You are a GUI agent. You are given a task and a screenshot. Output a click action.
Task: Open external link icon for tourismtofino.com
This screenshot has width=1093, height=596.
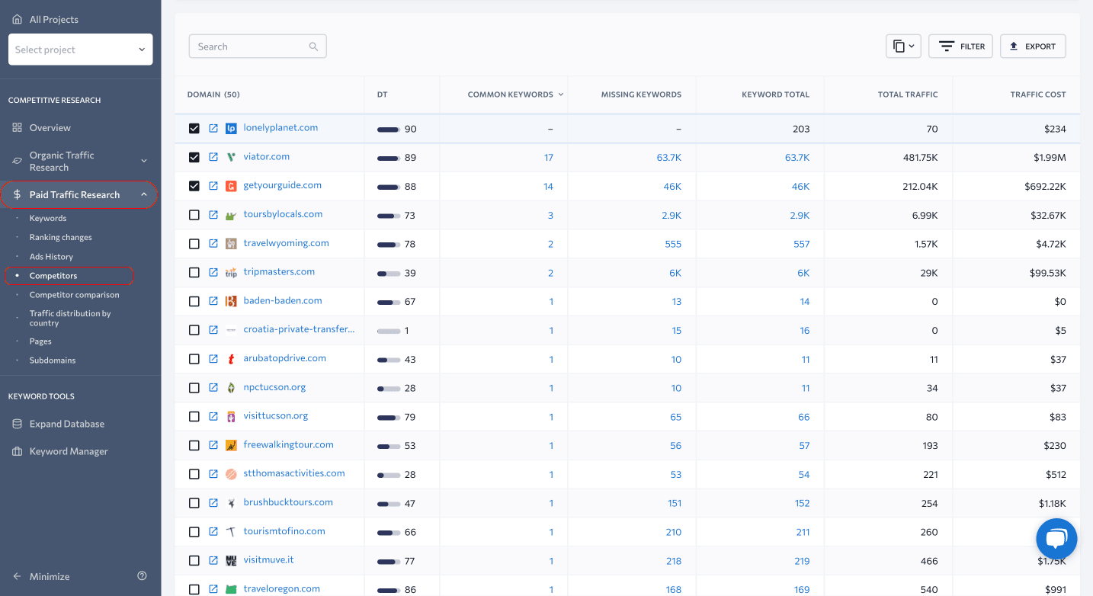click(x=213, y=532)
